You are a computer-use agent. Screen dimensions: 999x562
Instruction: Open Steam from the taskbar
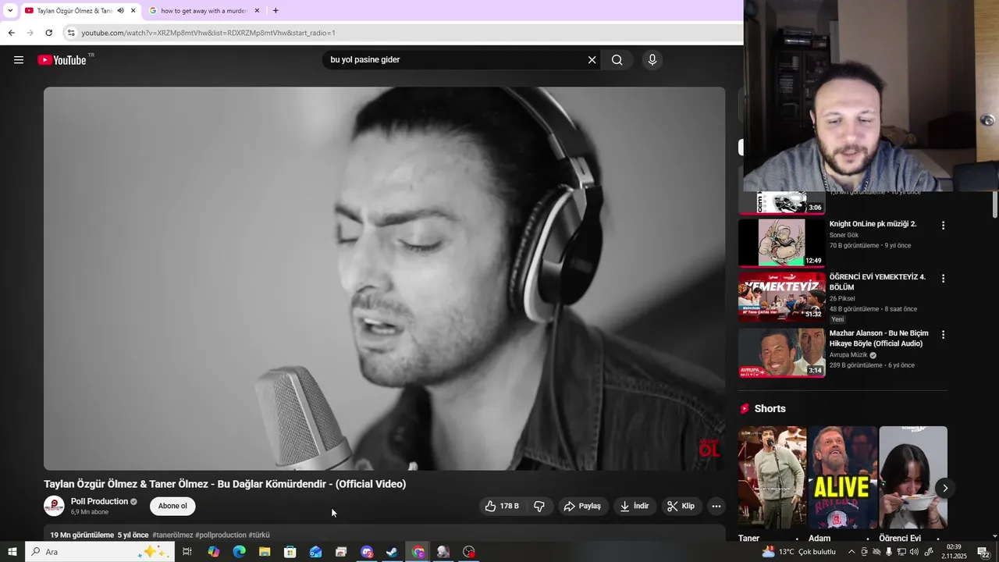392,552
